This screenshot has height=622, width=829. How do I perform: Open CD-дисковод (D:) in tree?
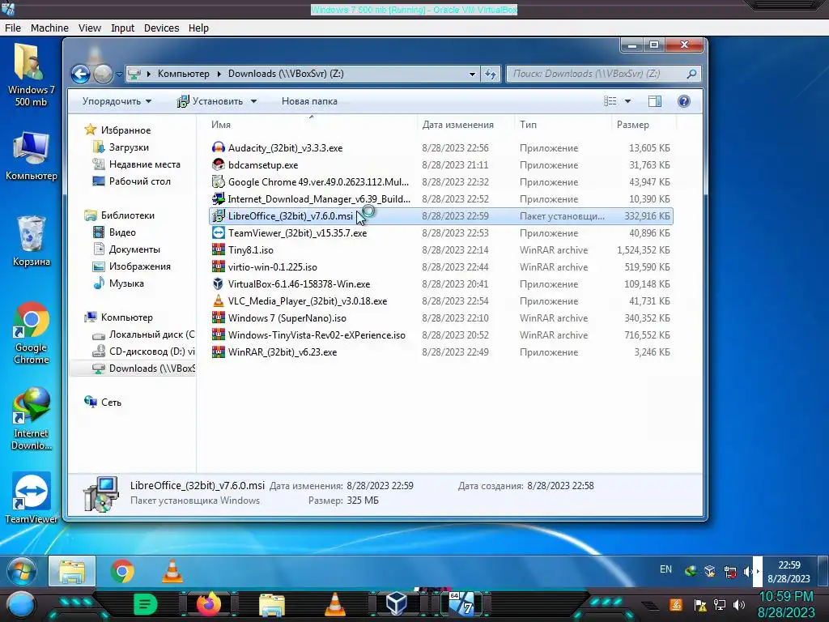(151, 351)
